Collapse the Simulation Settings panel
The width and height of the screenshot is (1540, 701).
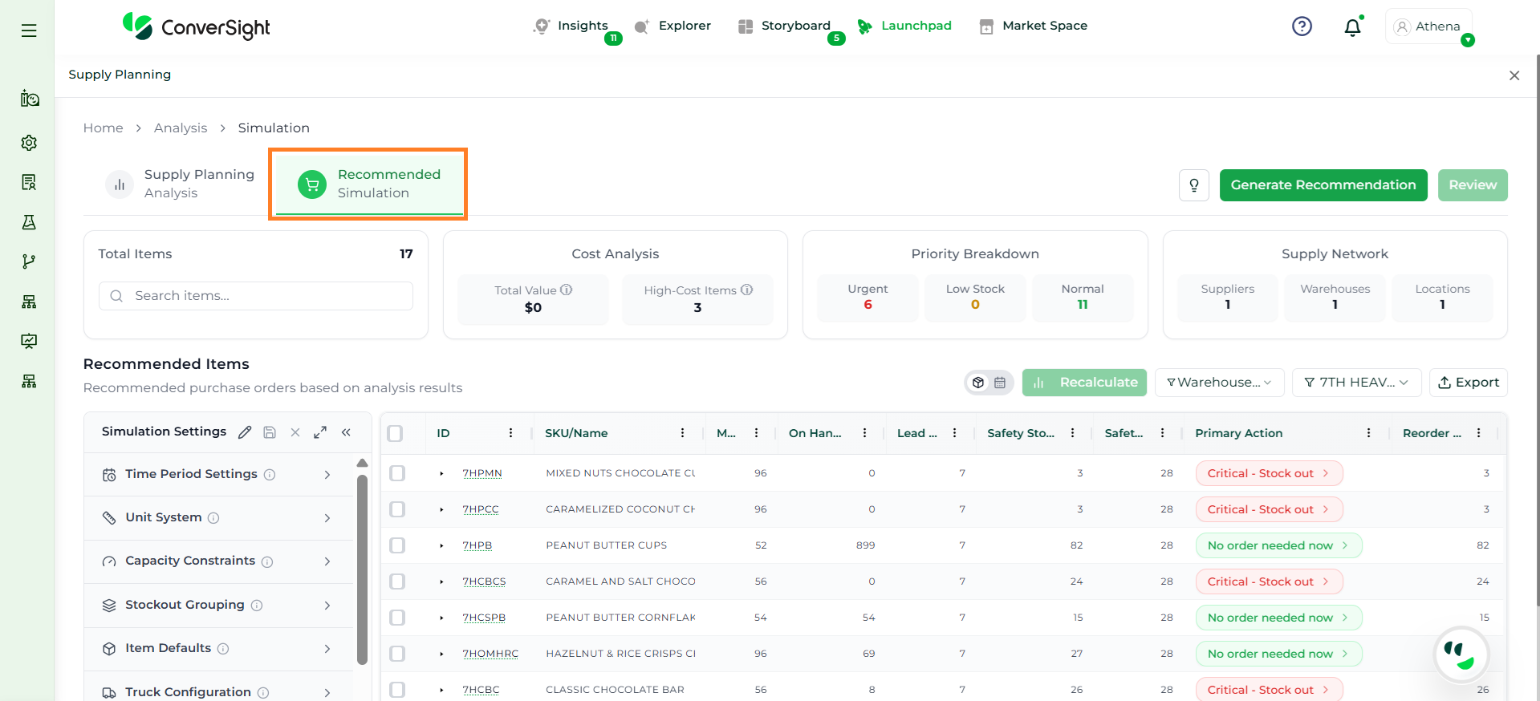346,432
